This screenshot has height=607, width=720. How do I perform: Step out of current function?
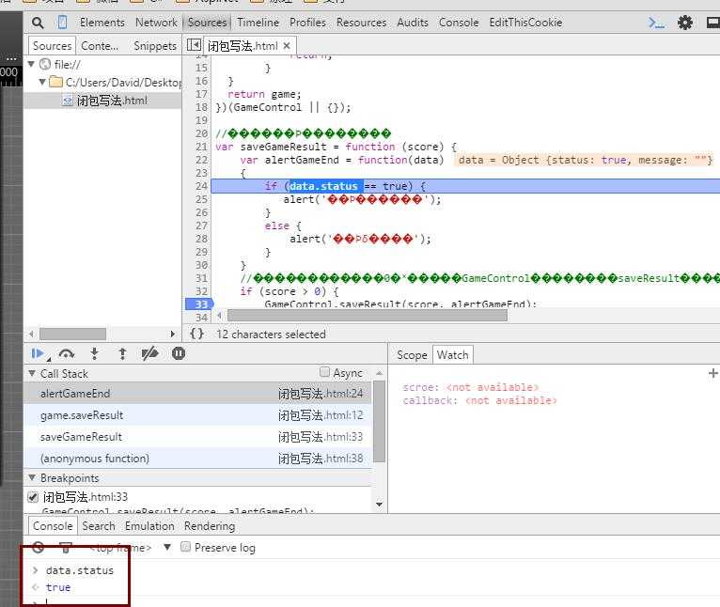pyautogui.click(x=122, y=353)
